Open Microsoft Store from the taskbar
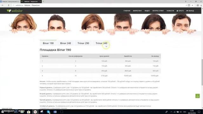 click(29, 112)
